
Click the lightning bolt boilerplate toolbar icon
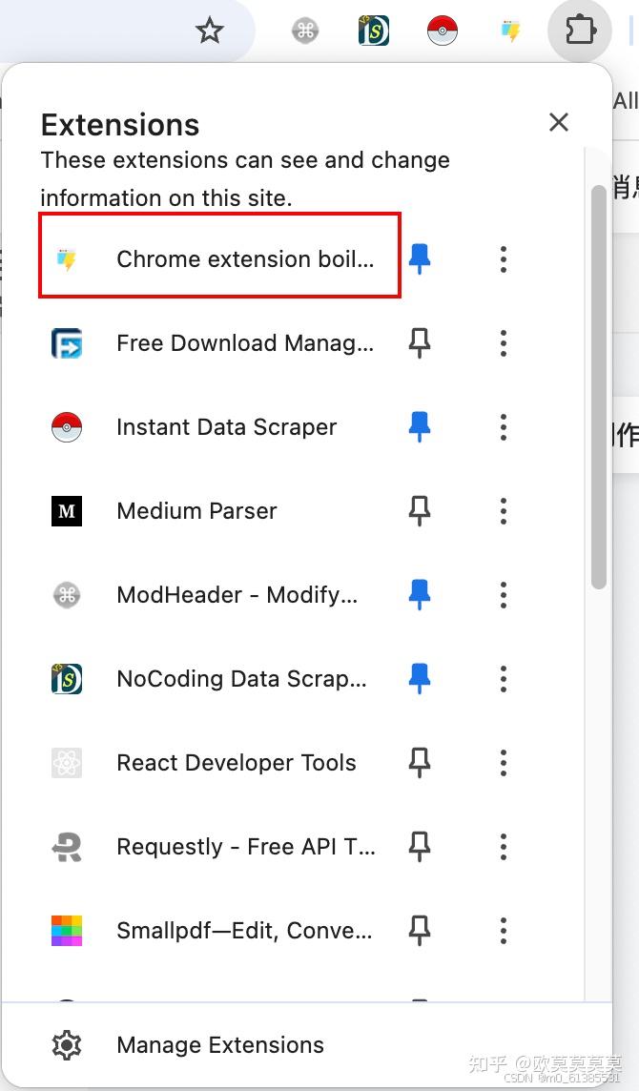510,31
